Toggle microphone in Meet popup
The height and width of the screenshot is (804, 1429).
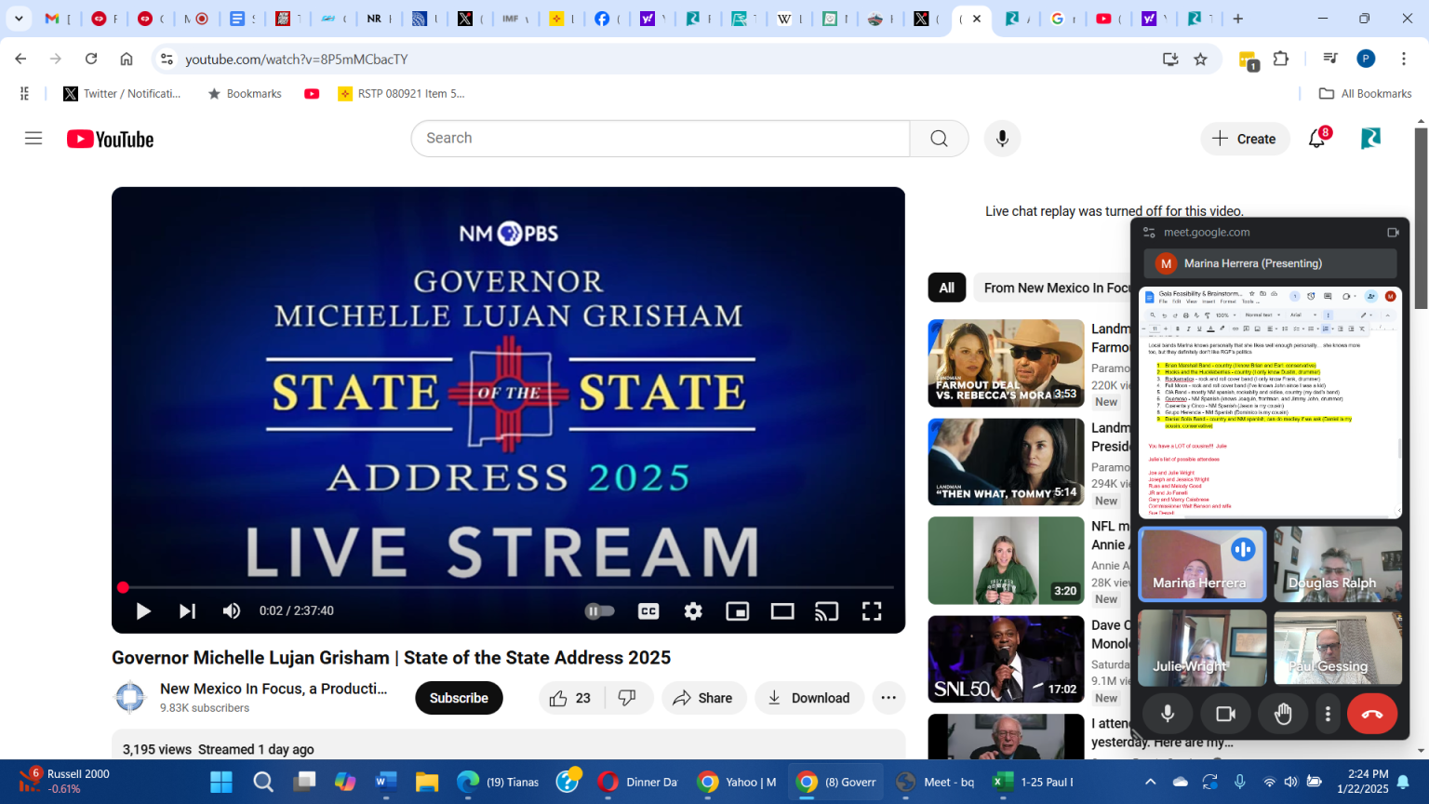tap(1168, 714)
